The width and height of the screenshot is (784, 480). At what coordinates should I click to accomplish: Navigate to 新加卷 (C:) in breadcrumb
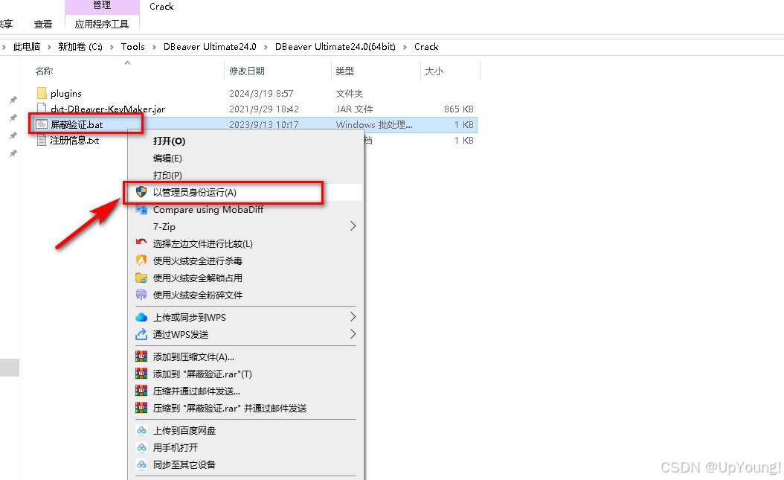coord(80,46)
